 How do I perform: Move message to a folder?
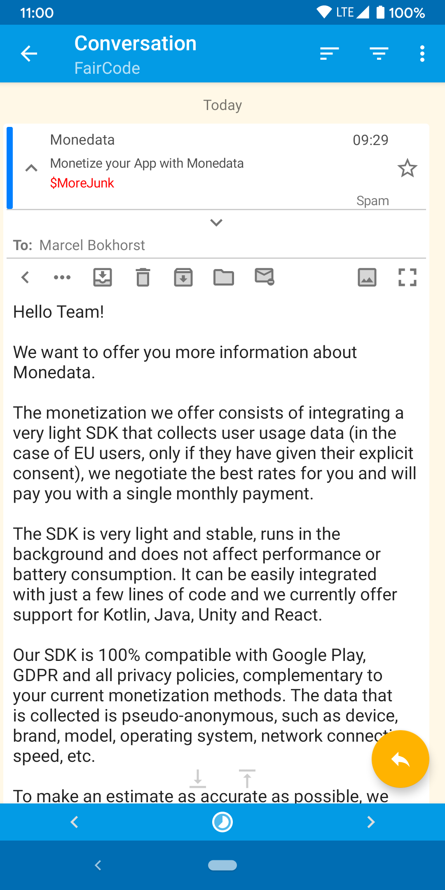(224, 277)
